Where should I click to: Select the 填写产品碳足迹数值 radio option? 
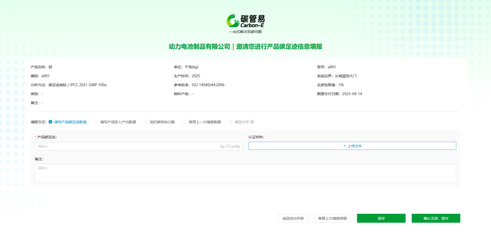51,122
